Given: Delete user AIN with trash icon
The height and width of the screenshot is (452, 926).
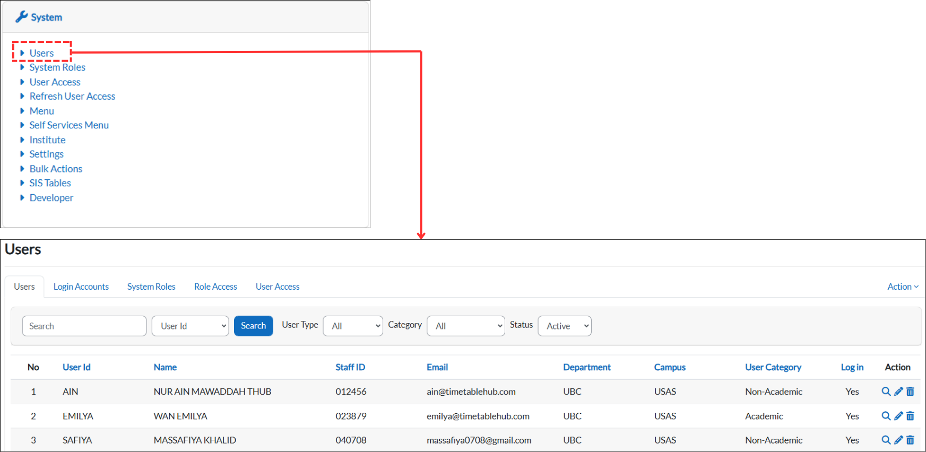Looking at the screenshot, I should tap(910, 392).
